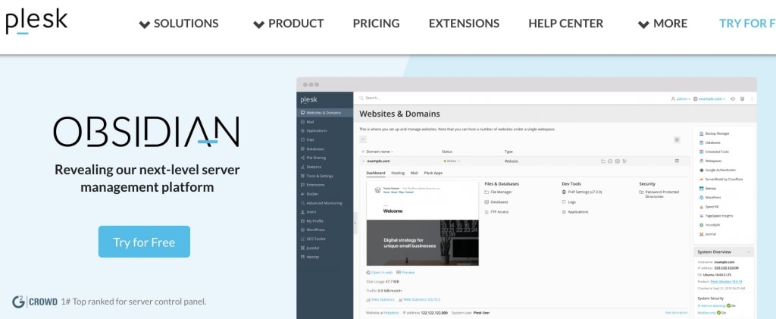Click the TRY FOR FREE header link
This screenshot has height=319, width=776.
click(747, 23)
